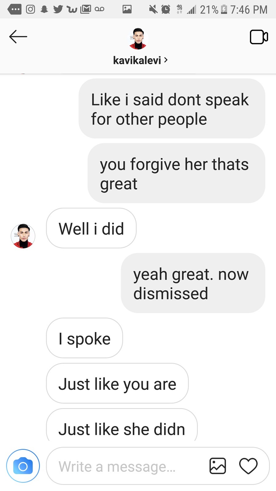The height and width of the screenshot is (491, 276).
Task: Send a heart with the heart icon
Action: click(x=248, y=466)
